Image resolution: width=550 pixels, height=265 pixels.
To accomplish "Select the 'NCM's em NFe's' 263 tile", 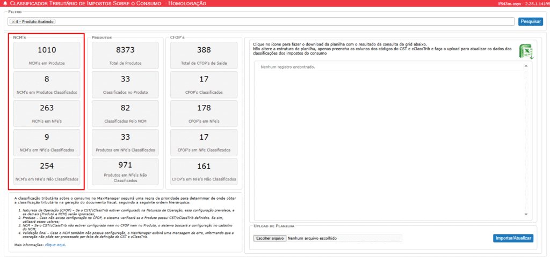I will tap(47, 113).
